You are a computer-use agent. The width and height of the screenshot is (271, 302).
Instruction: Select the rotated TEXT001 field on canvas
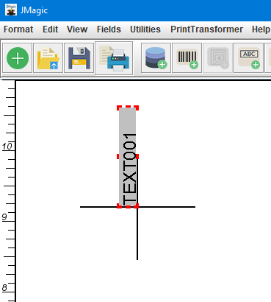pyautogui.click(x=128, y=157)
